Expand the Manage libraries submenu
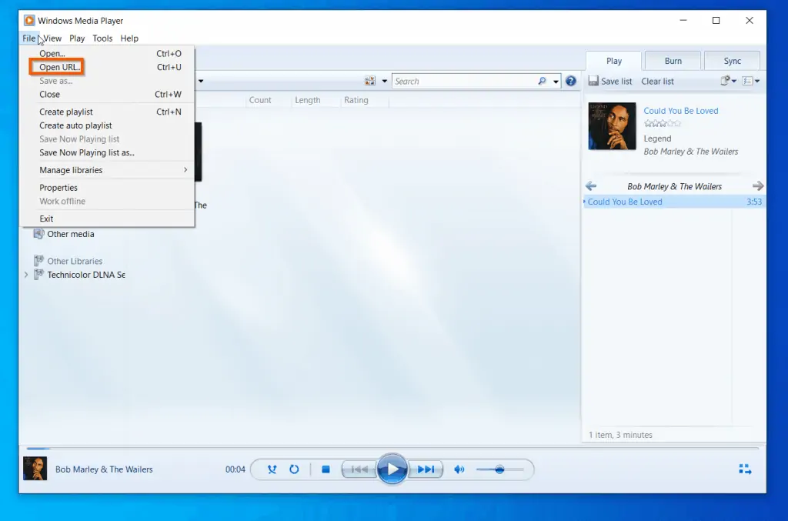Viewport: 788px width, 521px height. 70,169
